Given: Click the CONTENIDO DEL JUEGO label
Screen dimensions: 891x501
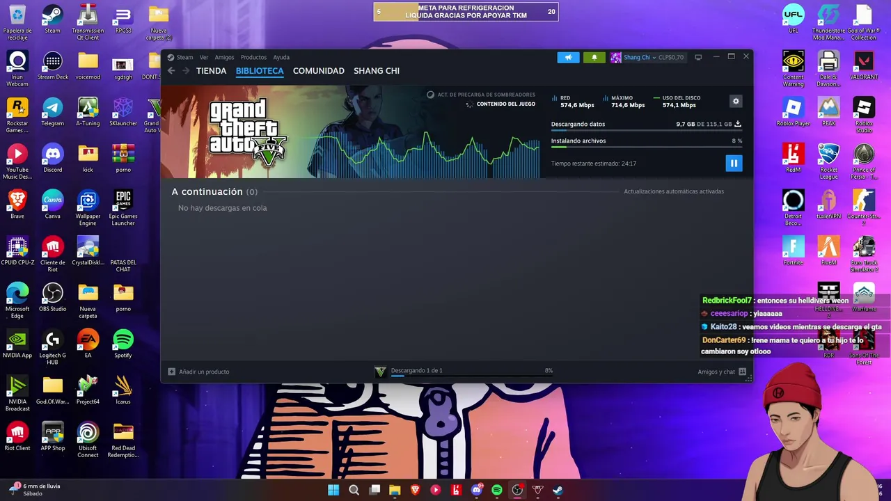Looking at the screenshot, I should point(506,104).
